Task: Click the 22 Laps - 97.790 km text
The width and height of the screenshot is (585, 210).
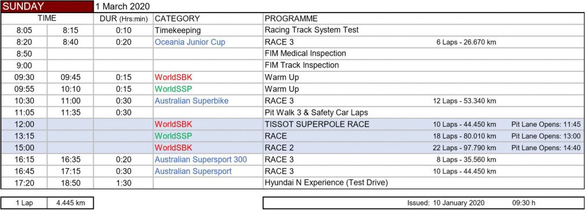Action: point(464,148)
